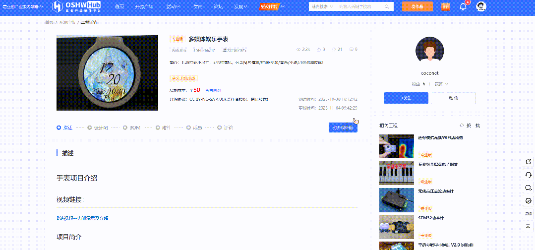The image size is (535, 250).
Task: Click the thumbs-up like icon
Action: click(x=319, y=50)
